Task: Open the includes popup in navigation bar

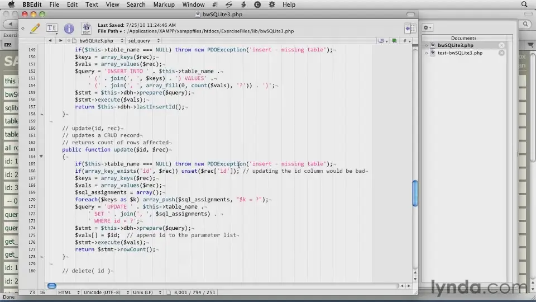Action: coord(382,40)
